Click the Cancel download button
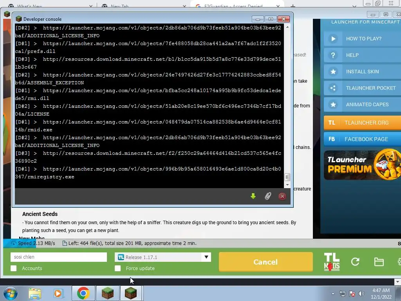 point(266,262)
